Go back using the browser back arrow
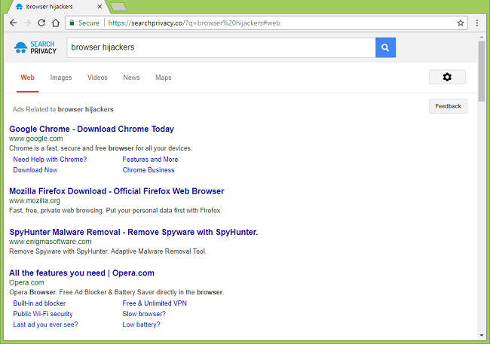This screenshot has height=344, width=490. tap(13, 23)
